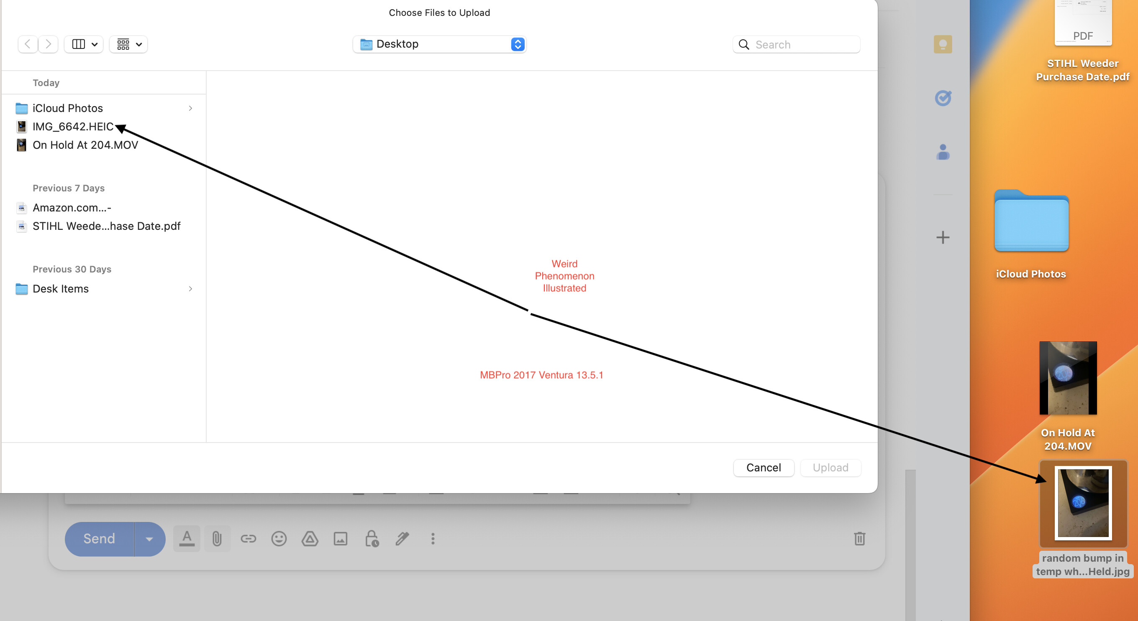Discard draft with trash icon
The width and height of the screenshot is (1138, 621).
point(860,539)
